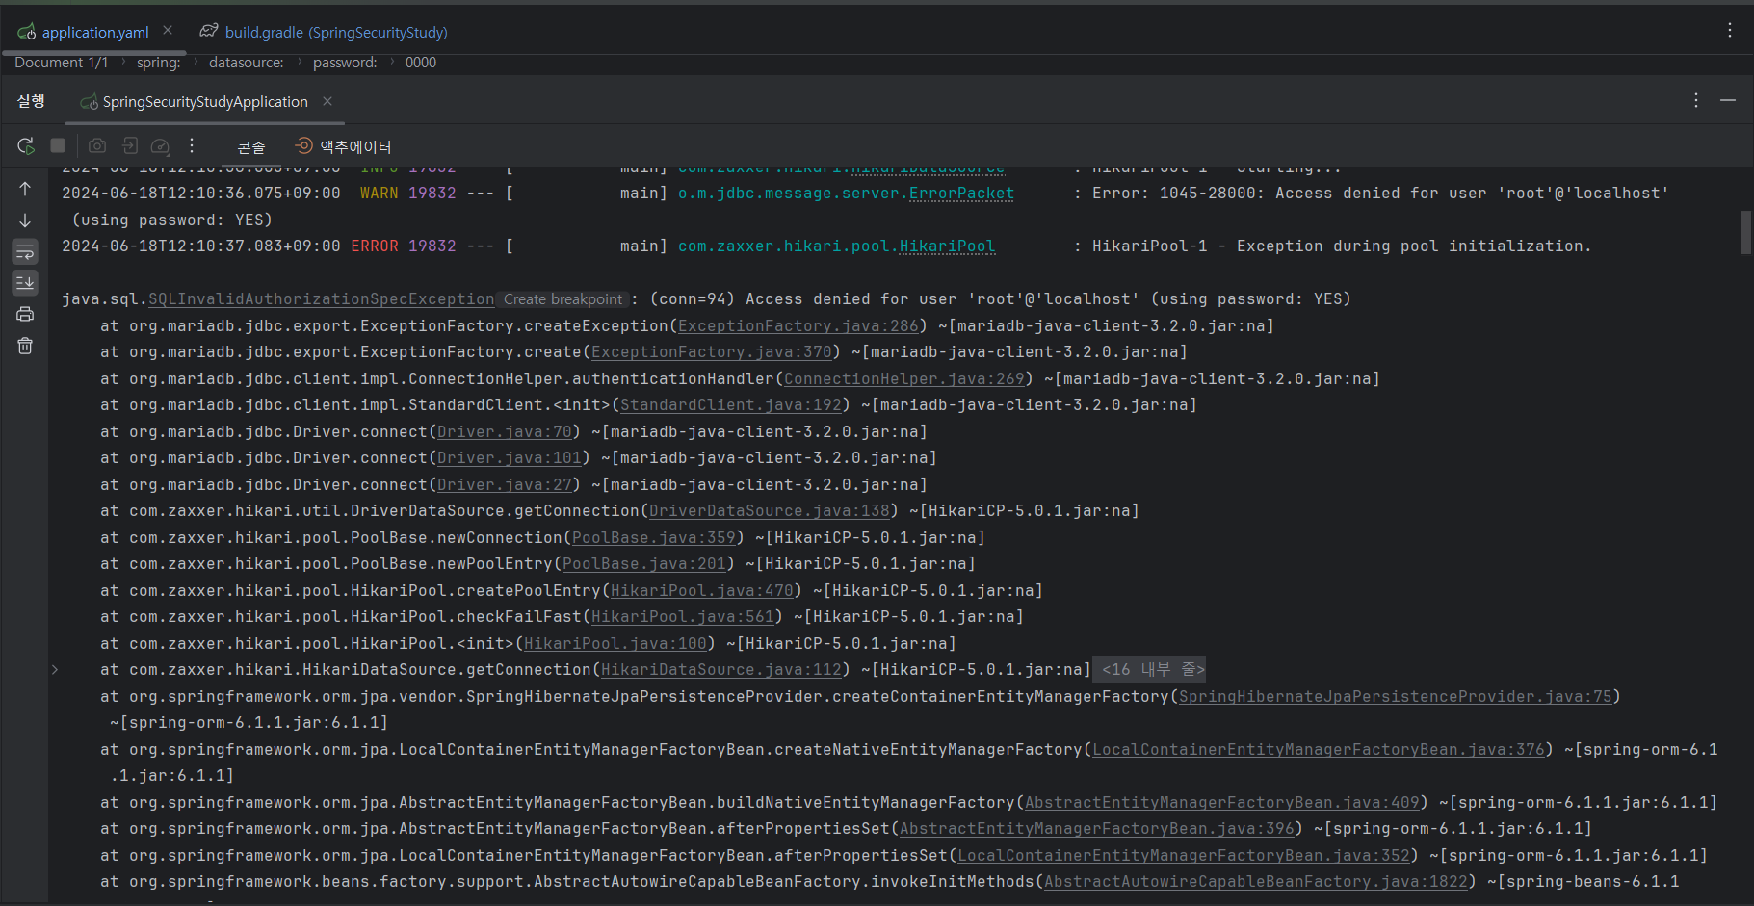1754x906 pixels.
Task: Open the Driver.java:101 link
Action: point(509,458)
